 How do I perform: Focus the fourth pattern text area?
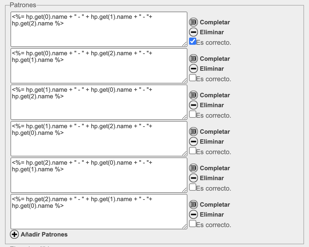pyautogui.click(x=99, y=144)
